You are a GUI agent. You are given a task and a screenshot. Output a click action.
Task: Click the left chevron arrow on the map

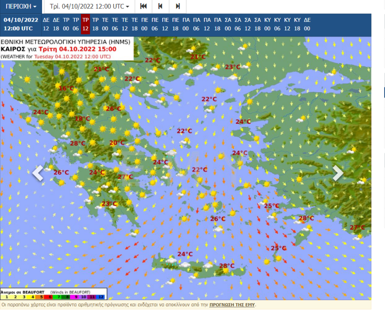(38, 173)
